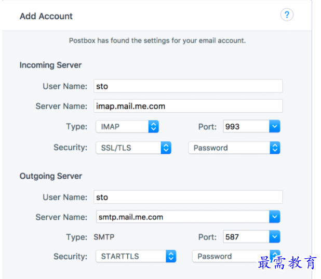Click the 'Postbox has found the settings' message

(157, 41)
